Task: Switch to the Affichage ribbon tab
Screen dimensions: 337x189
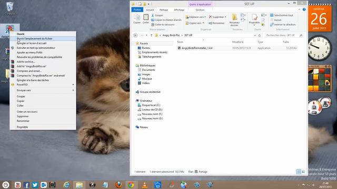Action: pyautogui.click(x=179, y=10)
